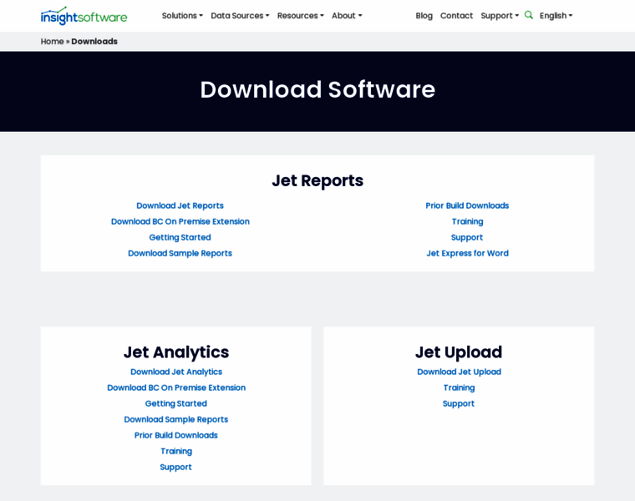Open Download Sample Reports under Jet Reports
This screenshot has width=635, height=501.
click(x=180, y=253)
